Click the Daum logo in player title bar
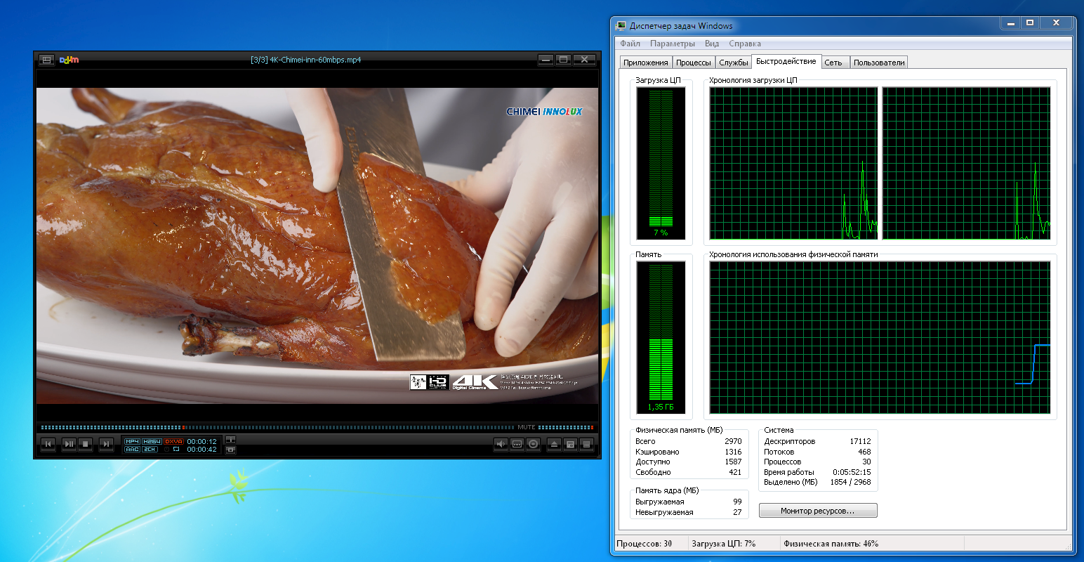 [x=69, y=60]
